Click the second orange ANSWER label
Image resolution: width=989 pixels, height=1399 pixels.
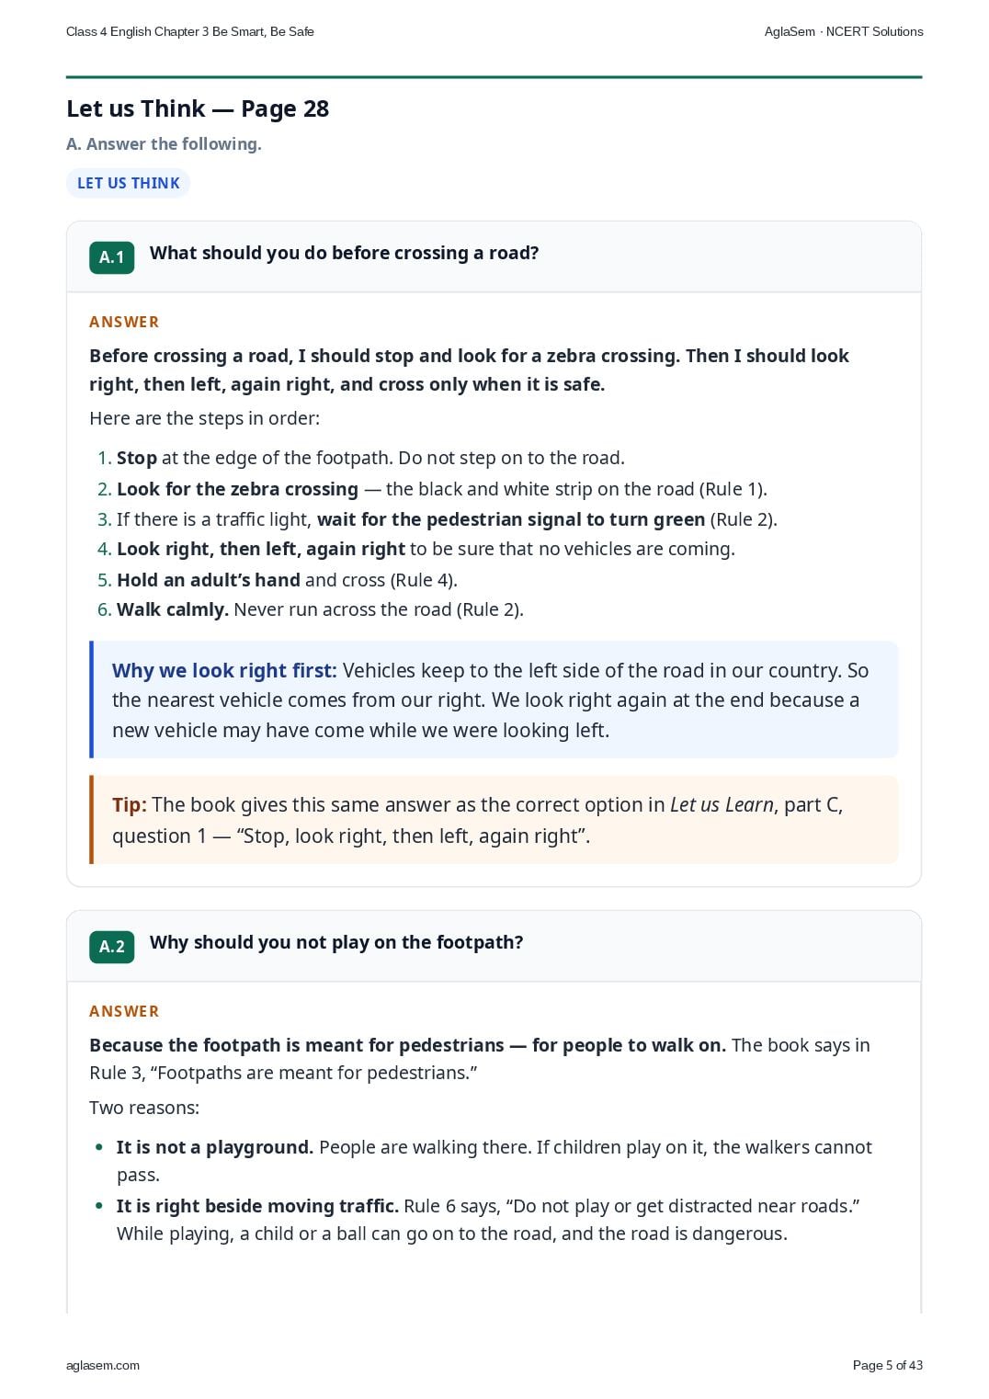click(x=124, y=1011)
